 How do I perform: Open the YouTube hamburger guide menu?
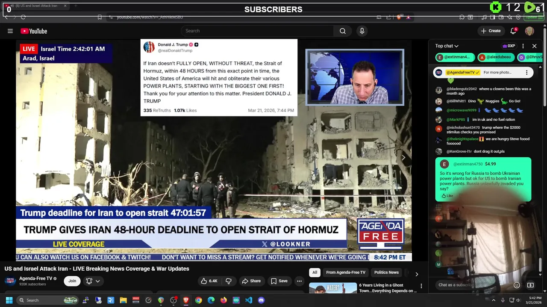(x=10, y=31)
